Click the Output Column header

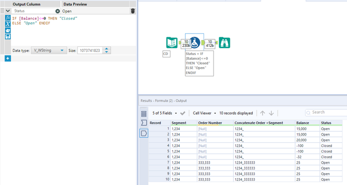pyautogui.click(x=26, y=4)
